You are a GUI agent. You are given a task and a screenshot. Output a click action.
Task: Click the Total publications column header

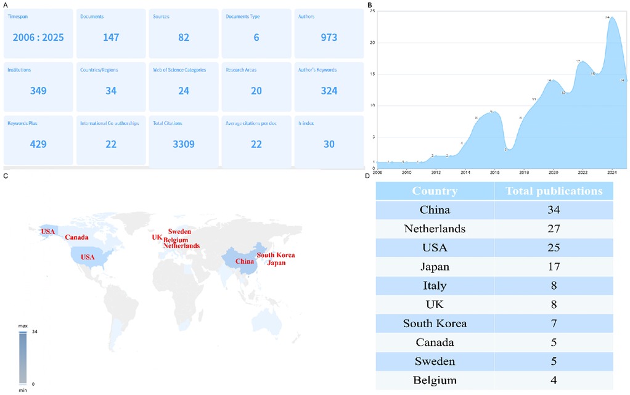[x=554, y=191]
